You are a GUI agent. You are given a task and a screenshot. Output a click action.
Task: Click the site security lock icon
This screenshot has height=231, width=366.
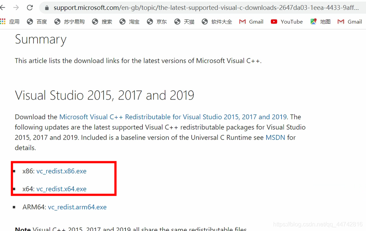tap(46, 7)
